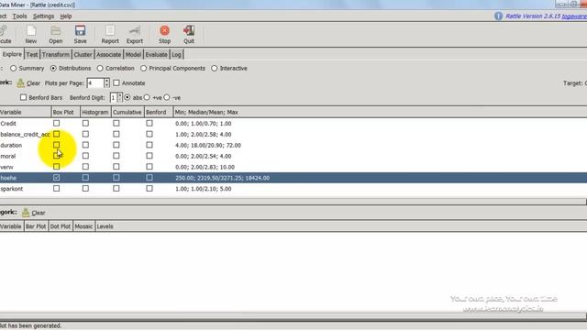Switch to the Associate tab
The image size is (587, 330).
point(108,55)
